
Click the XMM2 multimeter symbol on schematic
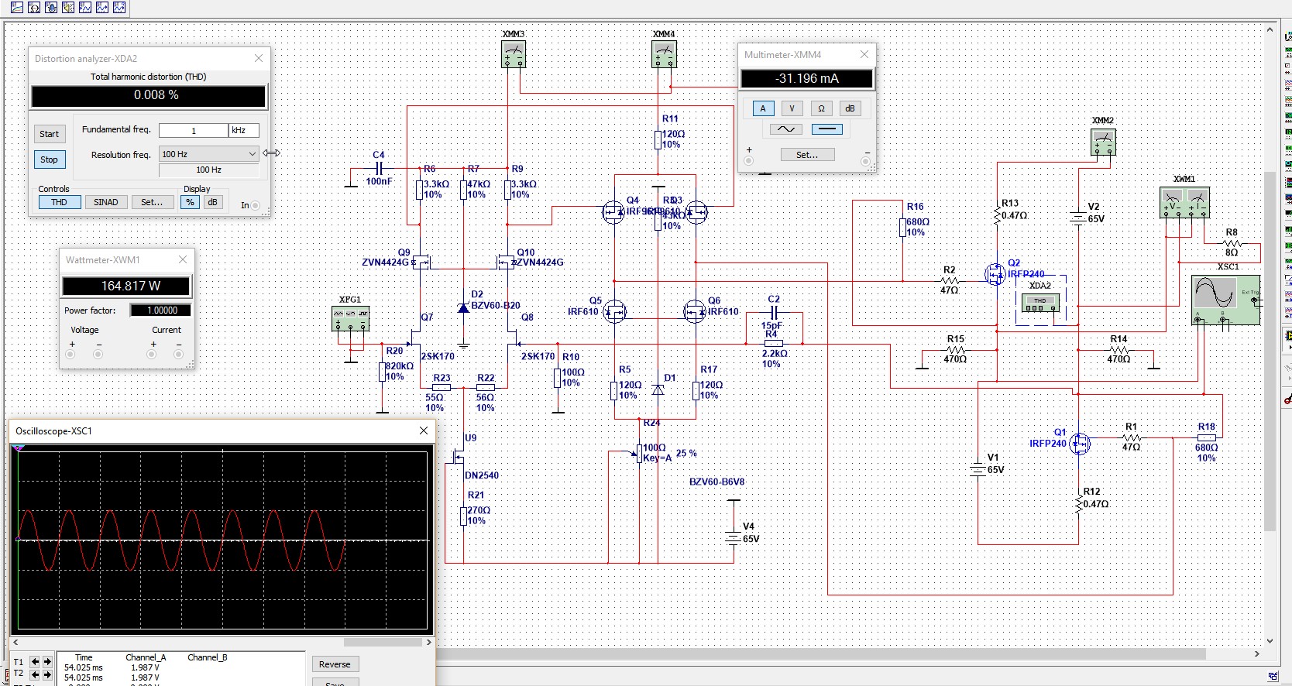click(1103, 142)
